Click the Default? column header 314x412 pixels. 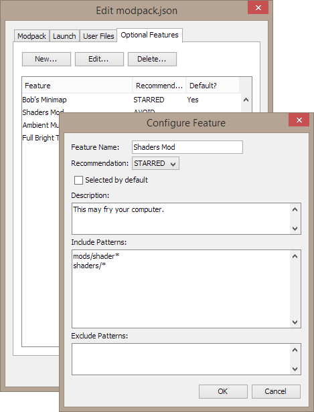coord(212,86)
